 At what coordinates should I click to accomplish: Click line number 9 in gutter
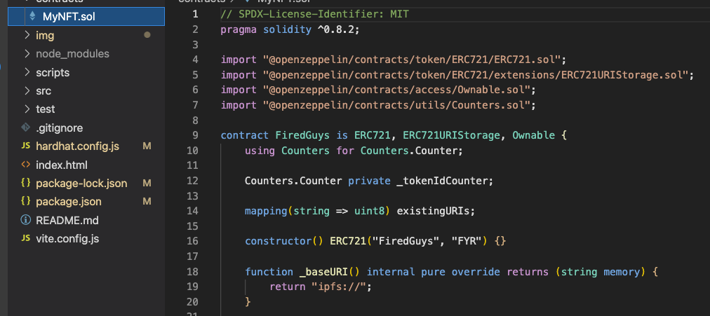pos(195,135)
